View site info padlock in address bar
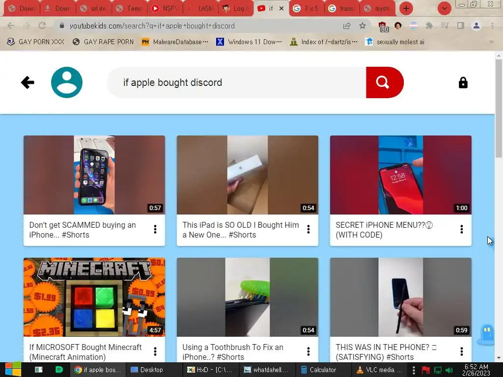The width and height of the screenshot is (503, 377). (62, 26)
